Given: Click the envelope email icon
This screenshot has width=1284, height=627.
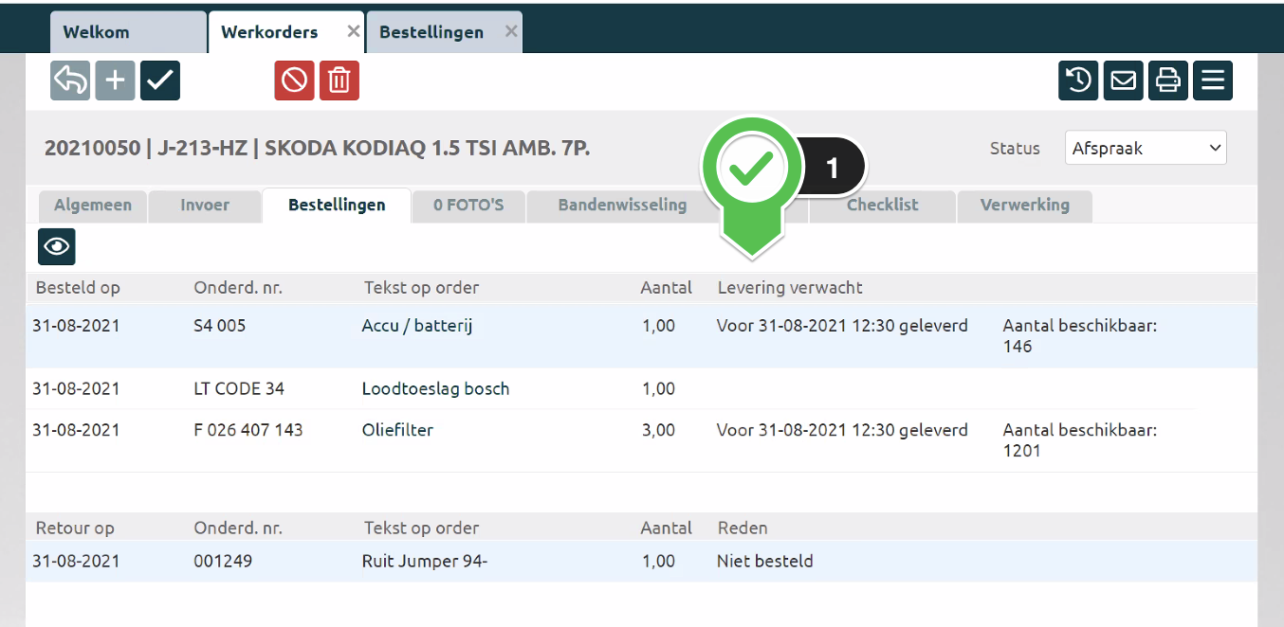Looking at the screenshot, I should click(1123, 81).
